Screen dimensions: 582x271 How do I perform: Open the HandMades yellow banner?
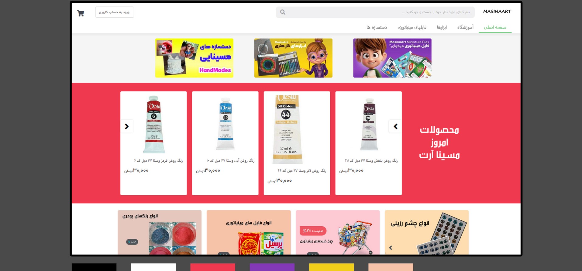194,58
